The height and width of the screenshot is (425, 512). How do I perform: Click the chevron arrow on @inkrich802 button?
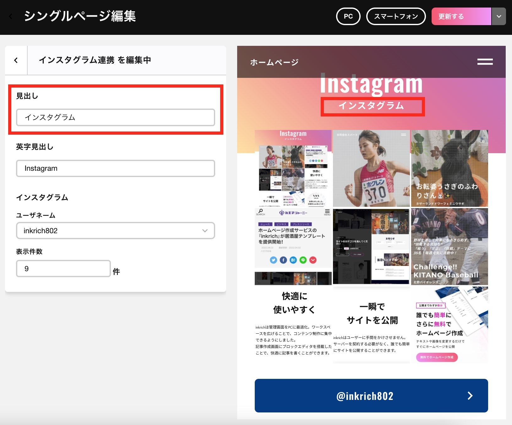(x=470, y=395)
